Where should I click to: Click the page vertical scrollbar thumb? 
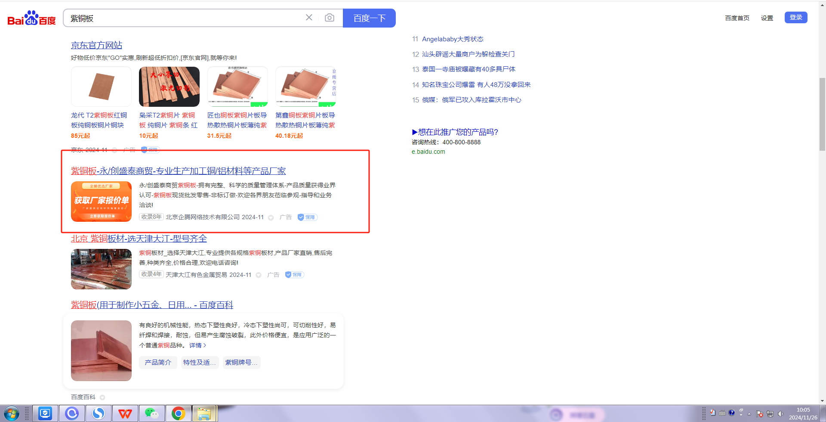coord(822,114)
